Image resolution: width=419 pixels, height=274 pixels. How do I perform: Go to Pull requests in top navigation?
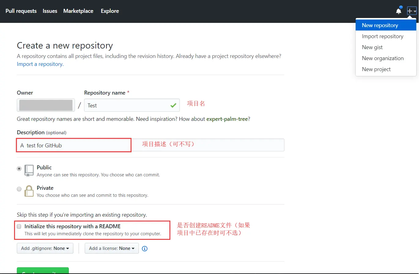[x=21, y=11]
